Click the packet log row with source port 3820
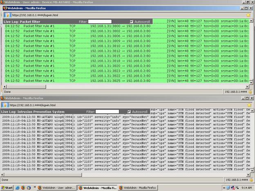This screenshot has width=255, height=191. (127, 66)
